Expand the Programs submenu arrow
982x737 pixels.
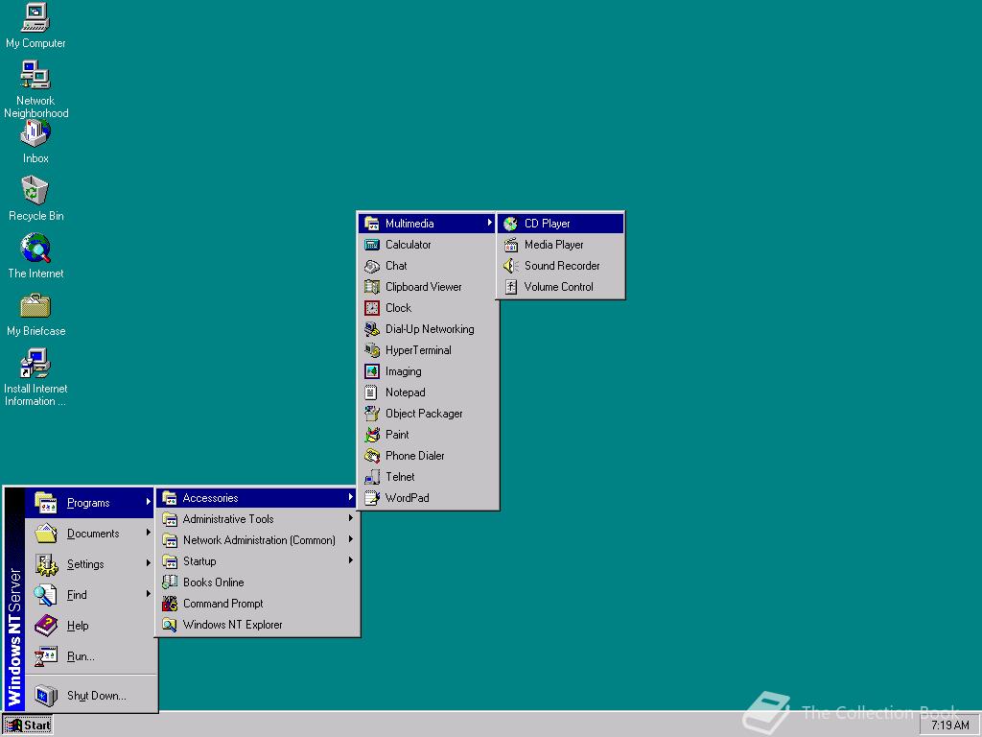148,502
